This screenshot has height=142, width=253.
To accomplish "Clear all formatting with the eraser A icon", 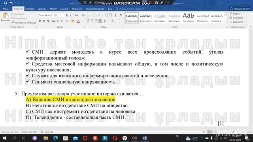I will click(83, 15).
